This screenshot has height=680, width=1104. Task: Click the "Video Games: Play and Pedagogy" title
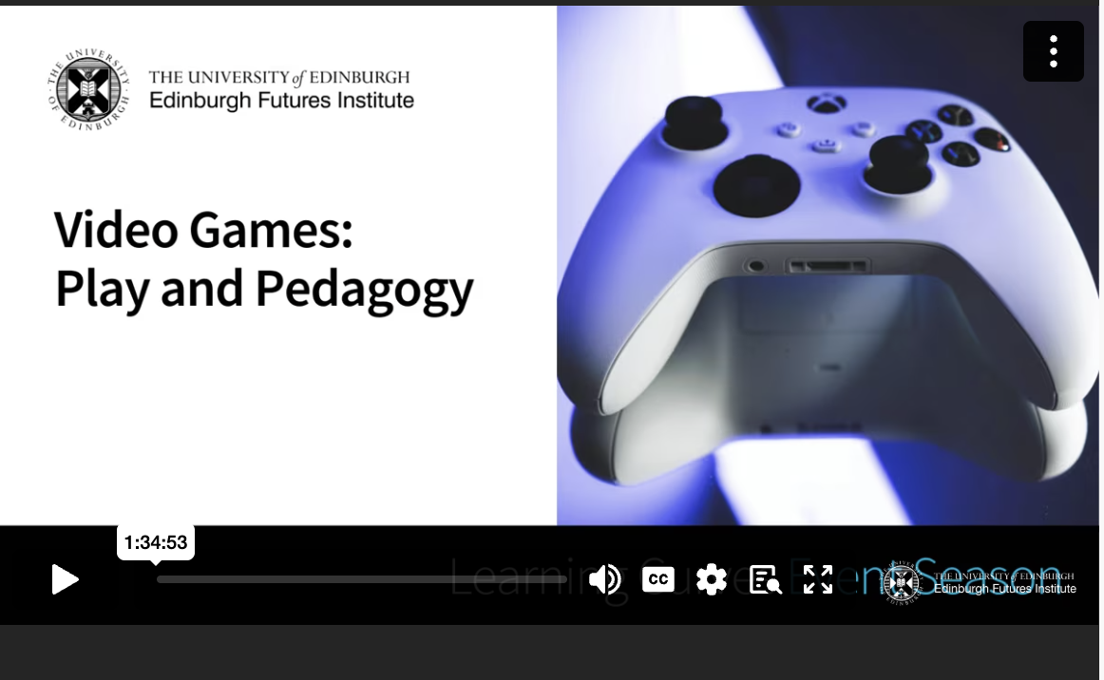(x=263, y=258)
